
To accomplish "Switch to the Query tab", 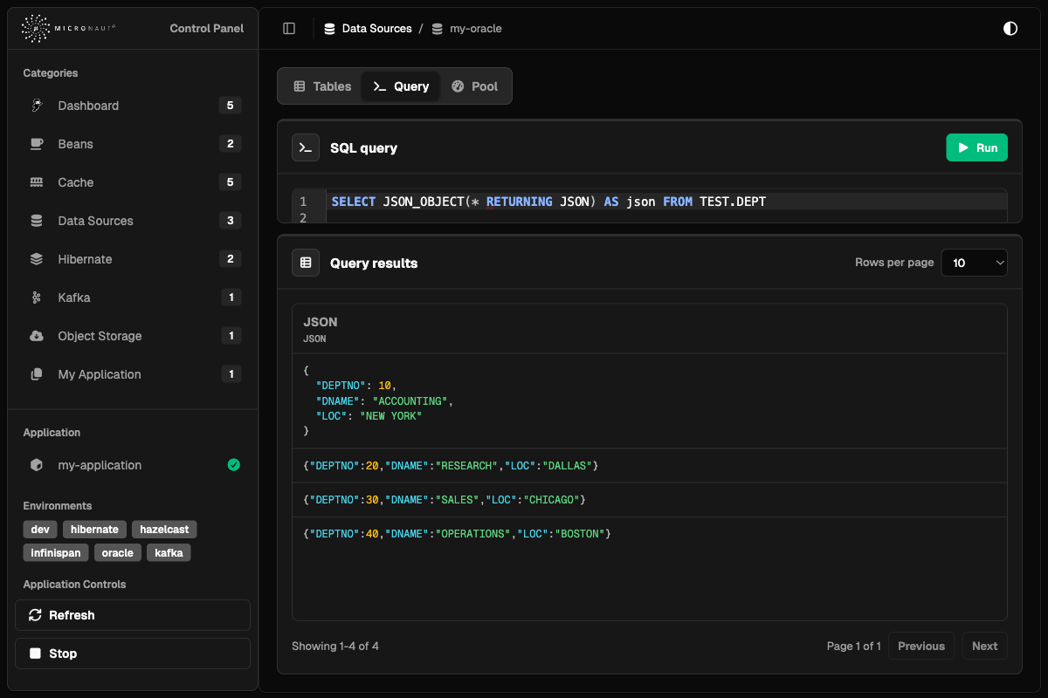I will (x=401, y=86).
